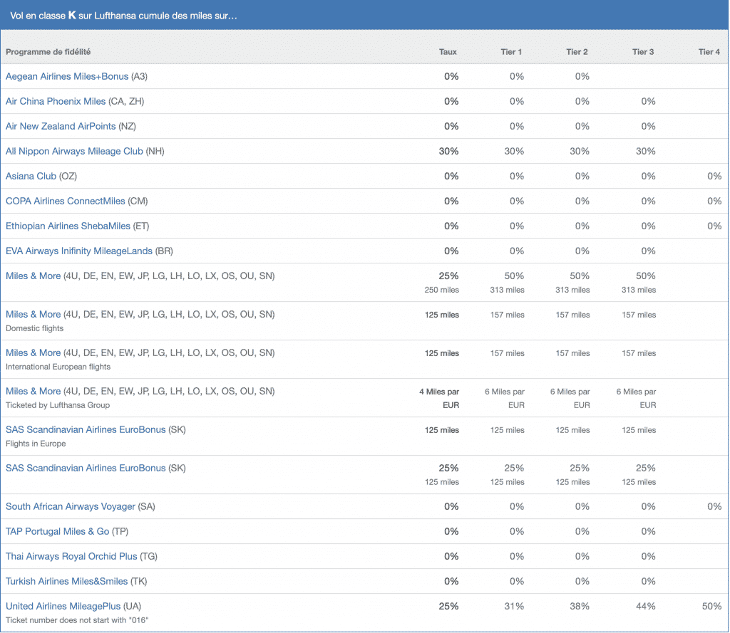Select the Tier 4 0% value for South African Airways

714,506
